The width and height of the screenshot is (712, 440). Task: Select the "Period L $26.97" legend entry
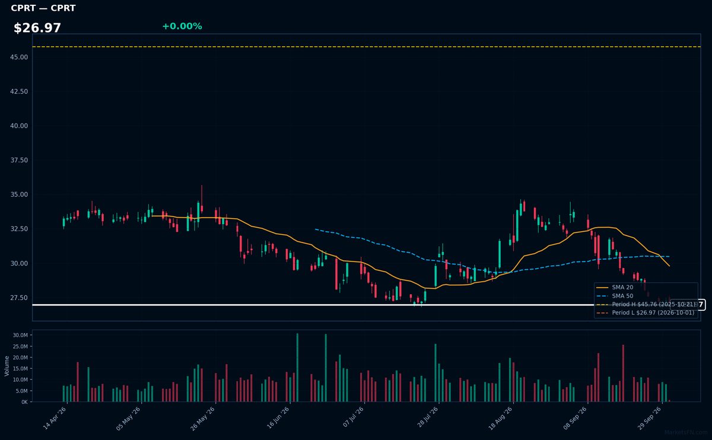[646, 313]
